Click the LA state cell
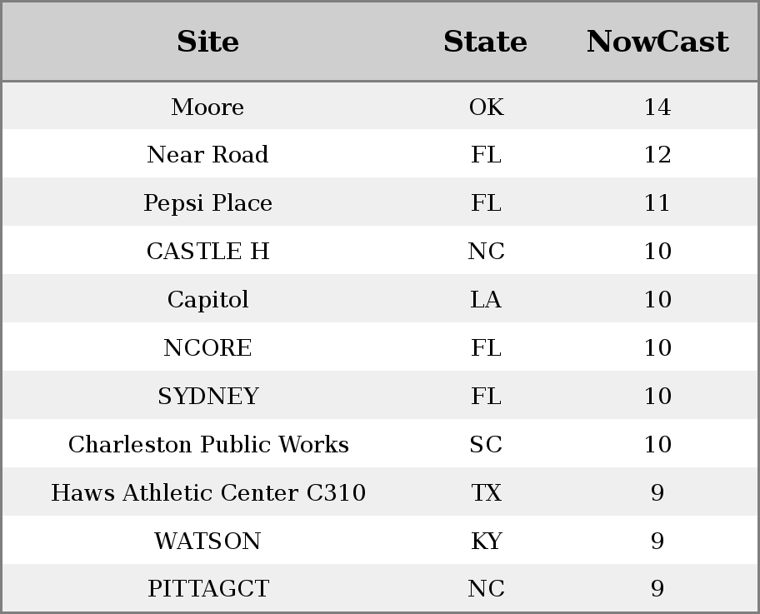Image resolution: width=760 pixels, height=614 pixels. (x=486, y=299)
